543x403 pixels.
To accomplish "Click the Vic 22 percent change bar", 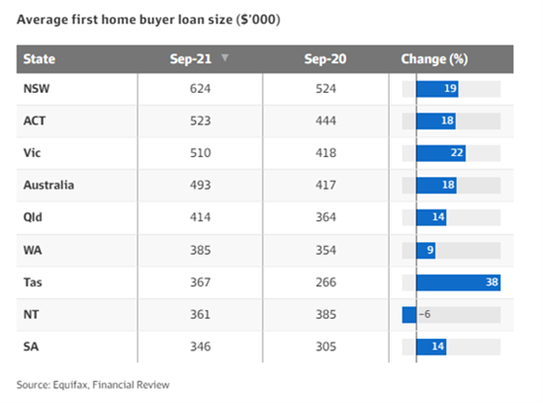I will pos(441,153).
